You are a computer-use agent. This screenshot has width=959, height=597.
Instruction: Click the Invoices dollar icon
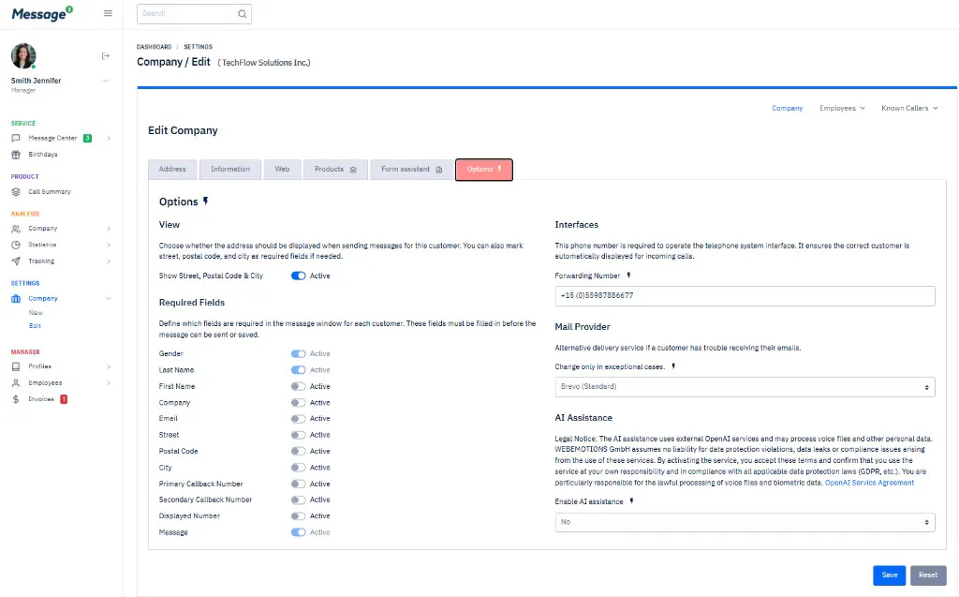(16, 399)
